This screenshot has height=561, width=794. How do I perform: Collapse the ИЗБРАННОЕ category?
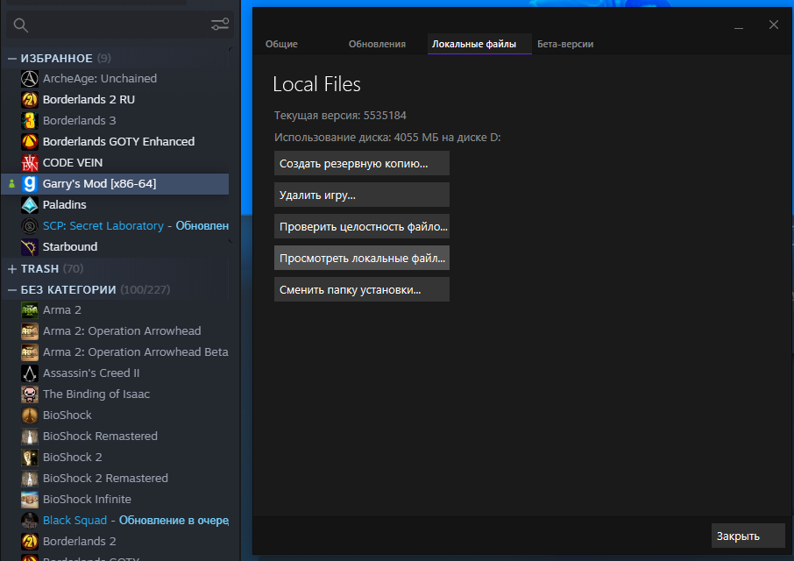[12, 58]
